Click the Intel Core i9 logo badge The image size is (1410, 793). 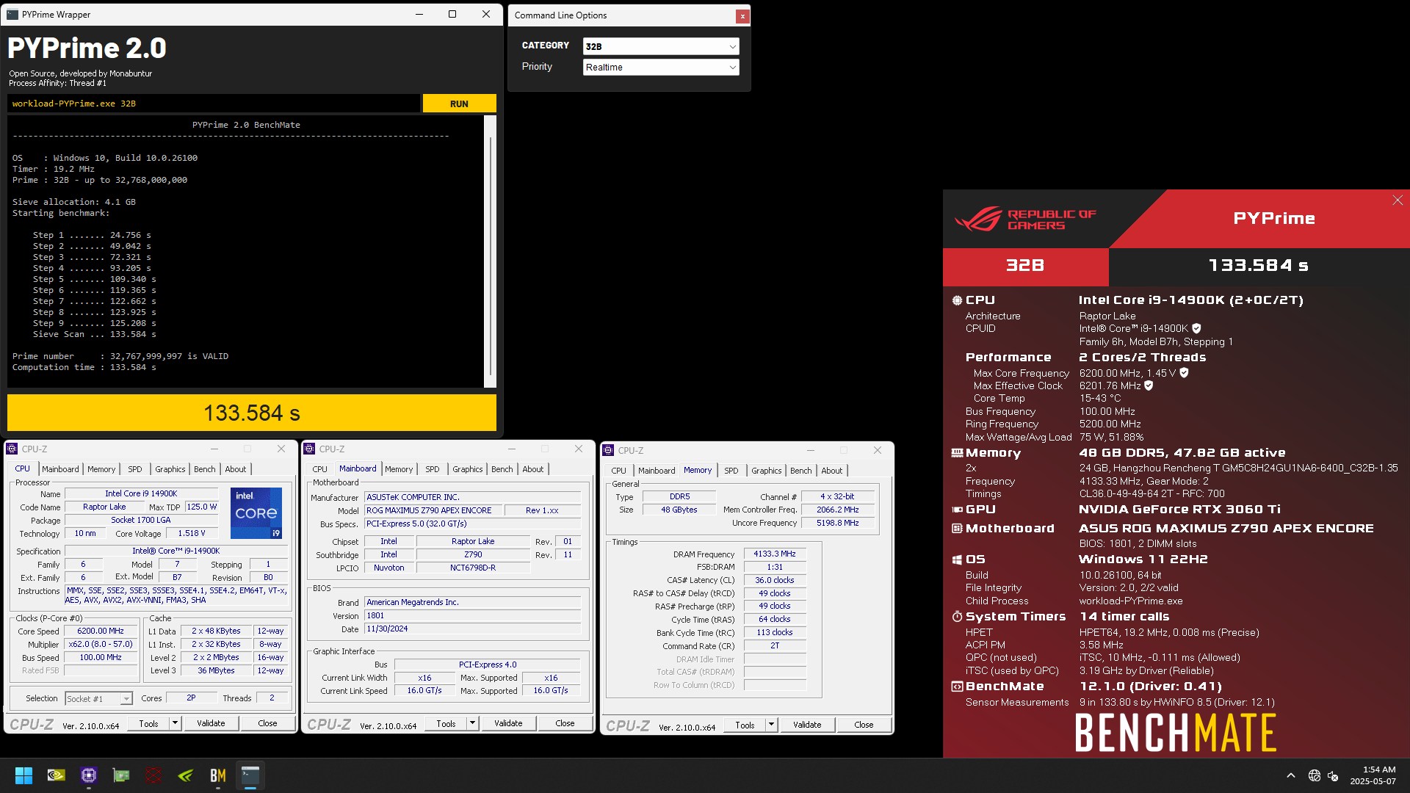[256, 513]
